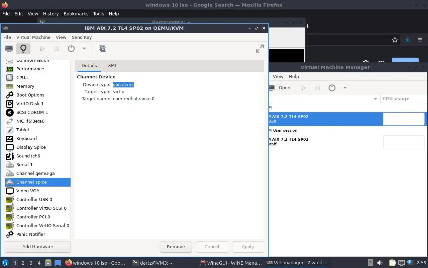428x268 pixels.
Task: Click the volume speaker tray icon
Action: point(380,263)
